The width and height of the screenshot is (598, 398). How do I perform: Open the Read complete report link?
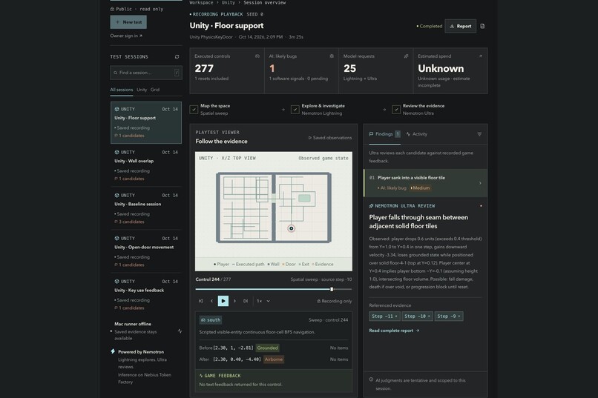tap(394, 331)
